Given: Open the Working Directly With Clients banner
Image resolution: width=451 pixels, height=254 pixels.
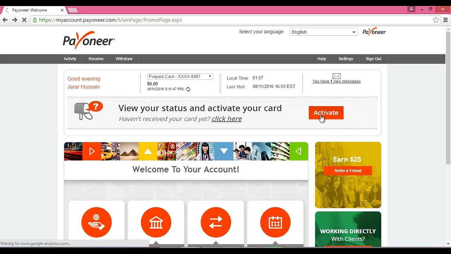Looking at the screenshot, I should 348,229.
